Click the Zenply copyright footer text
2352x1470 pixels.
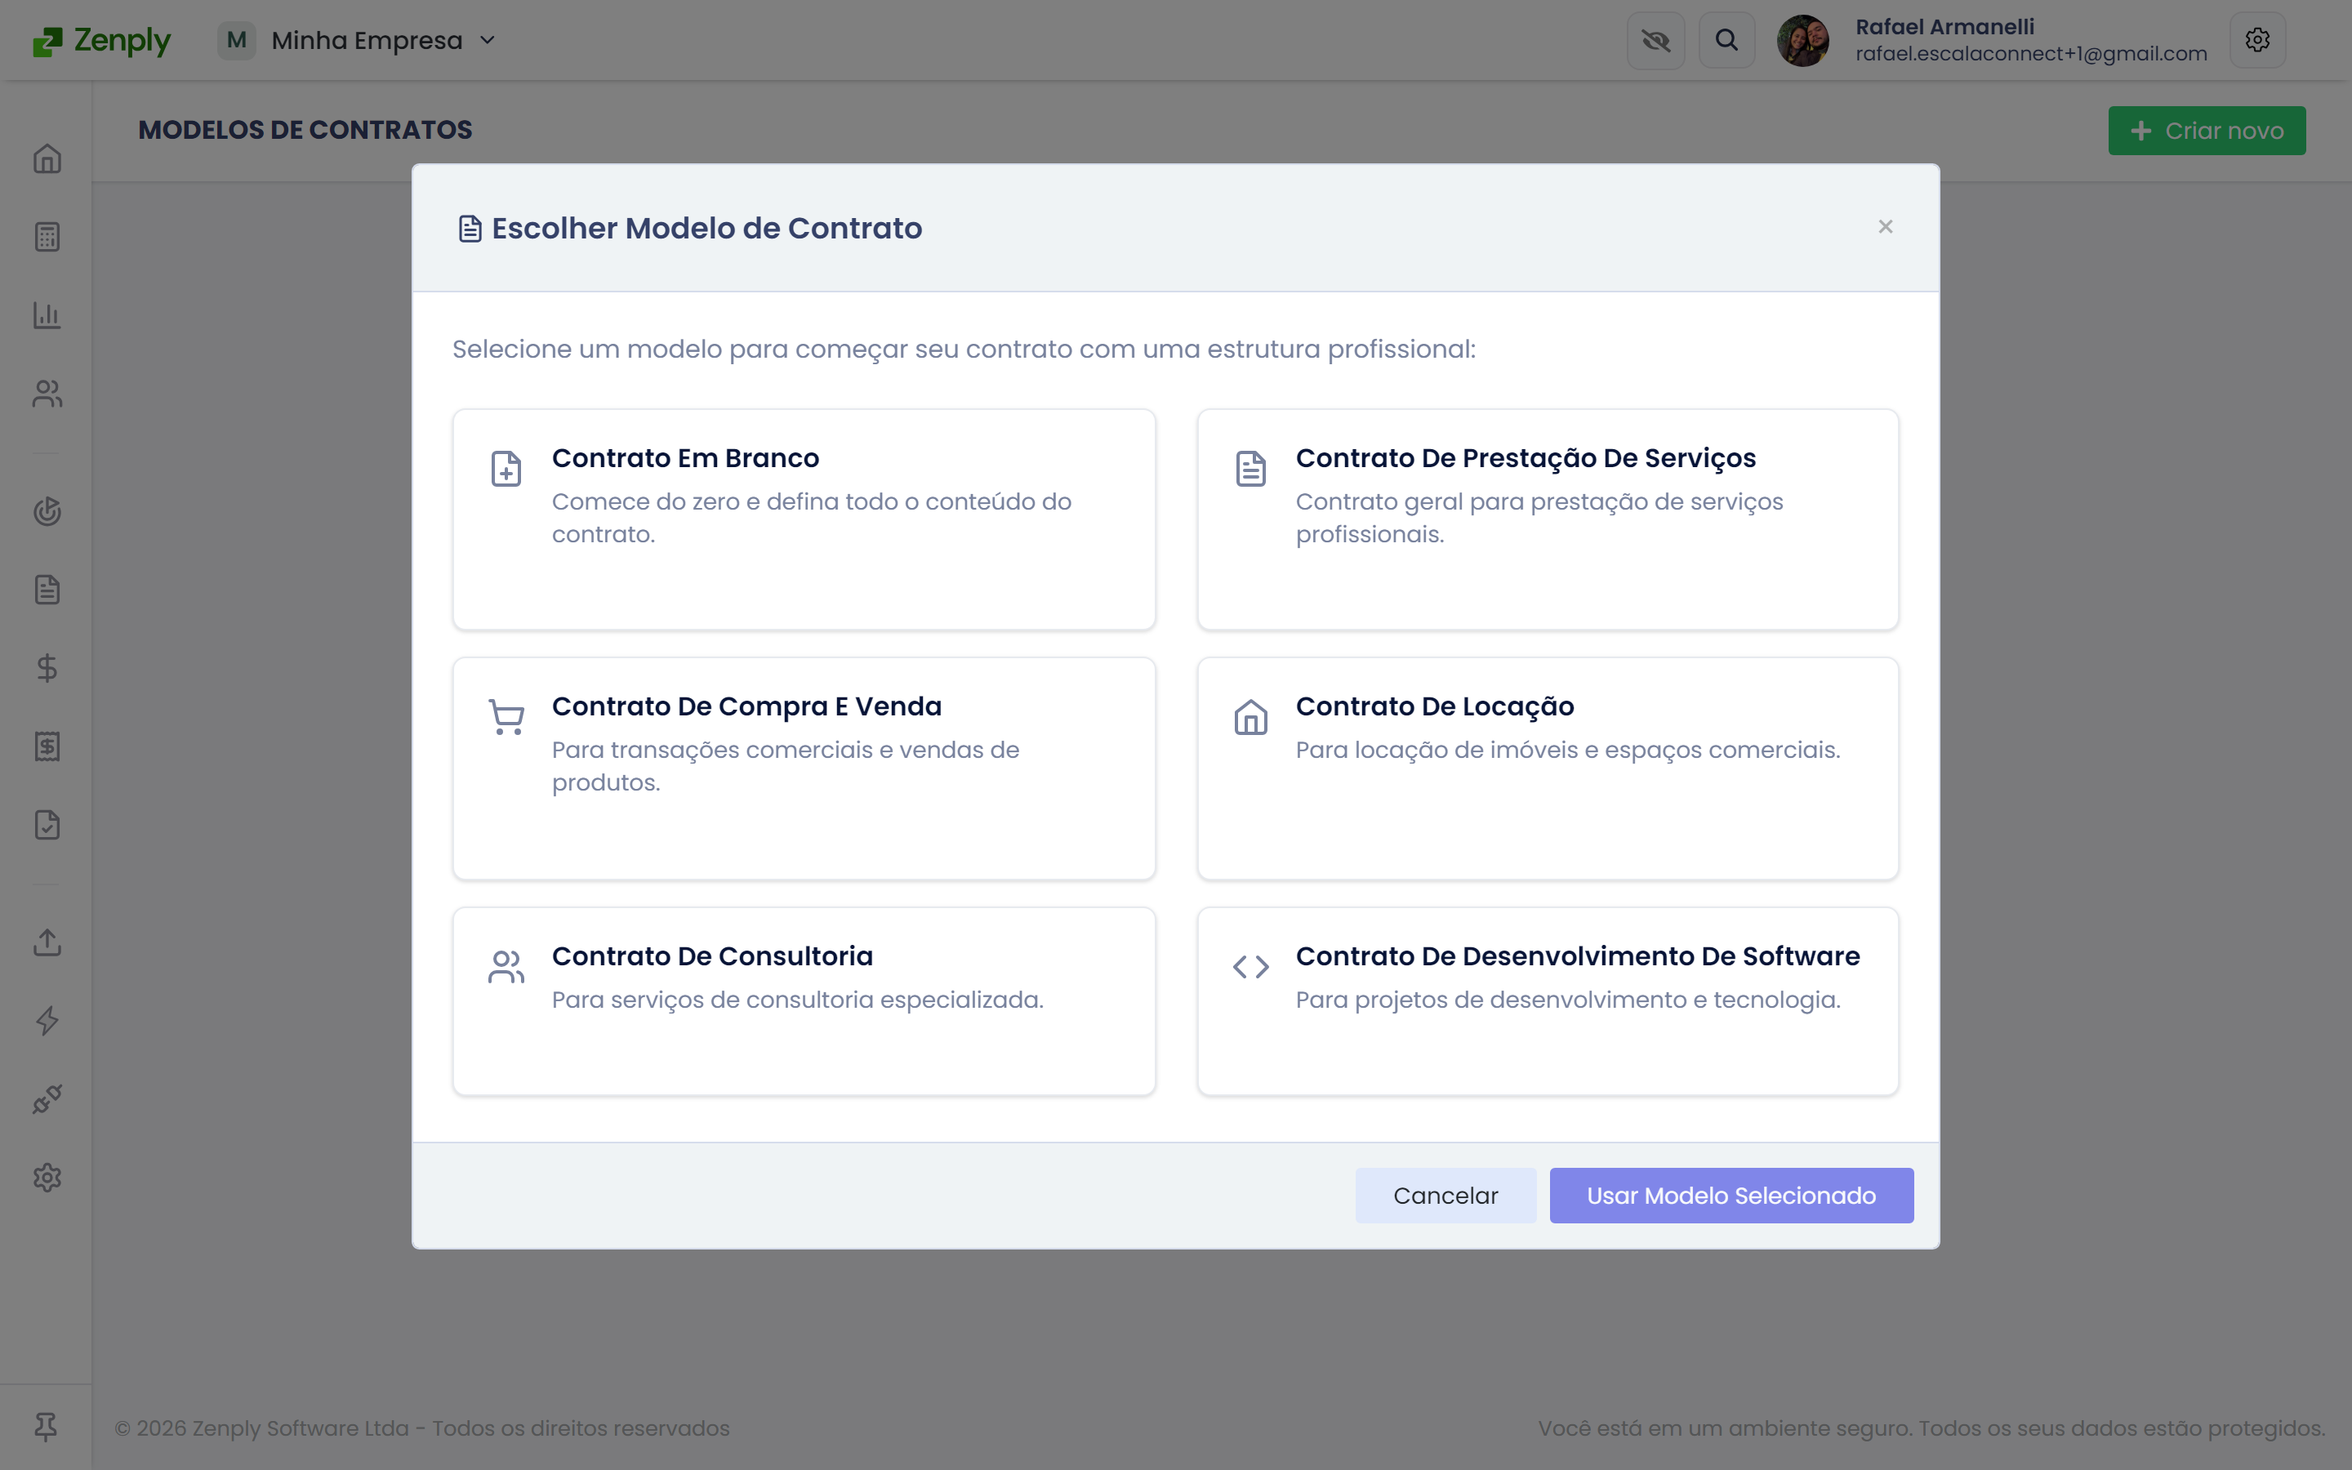tap(423, 1428)
